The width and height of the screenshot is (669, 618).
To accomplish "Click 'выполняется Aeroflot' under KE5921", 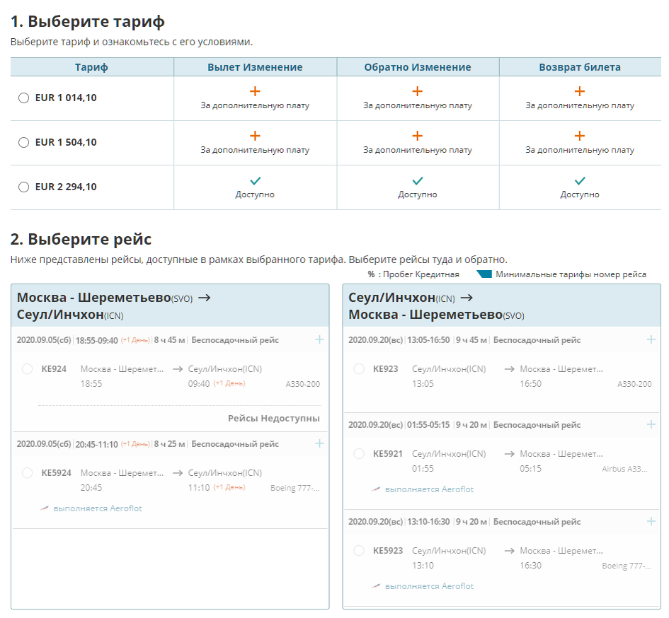I will [x=429, y=489].
